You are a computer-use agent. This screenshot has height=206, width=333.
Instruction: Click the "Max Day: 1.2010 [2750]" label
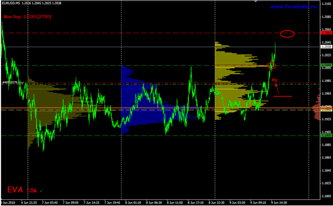click(27, 17)
